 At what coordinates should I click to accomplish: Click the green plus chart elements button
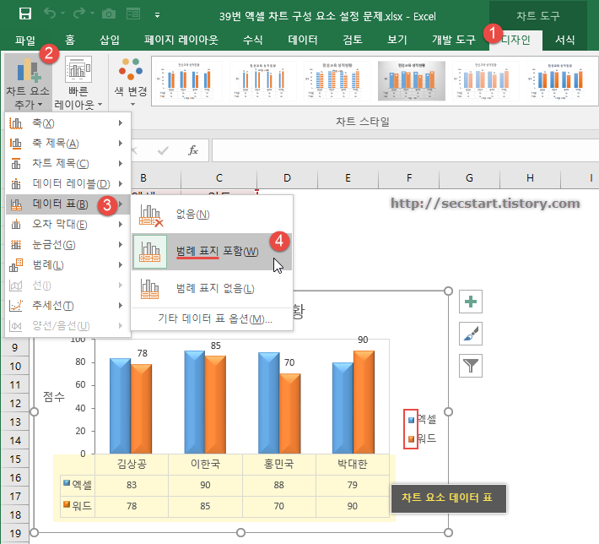tap(471, 302)
